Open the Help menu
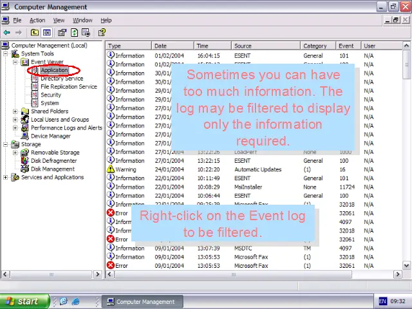Screen dimensions: 412x309 pyautogui.click(x=106, y=20)
